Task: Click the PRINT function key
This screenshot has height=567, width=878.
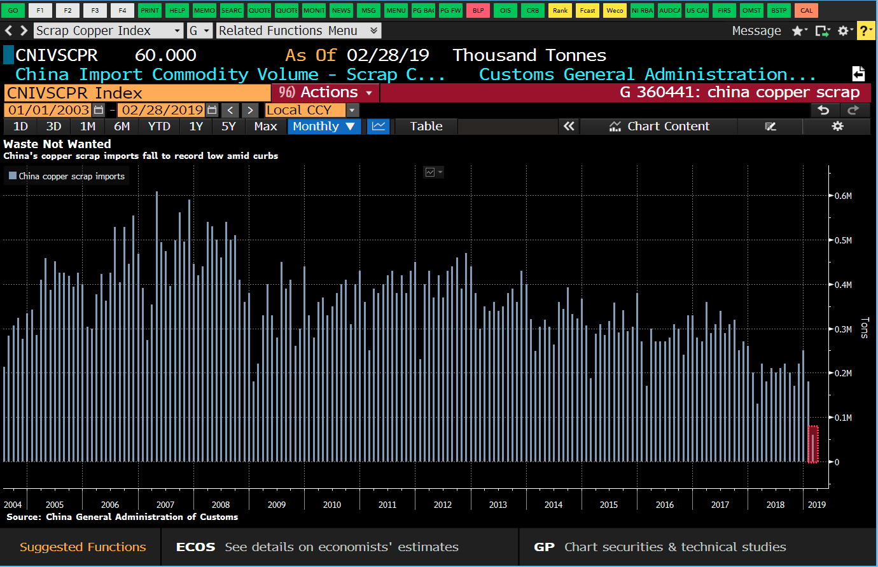Action: tap(150, 10)
